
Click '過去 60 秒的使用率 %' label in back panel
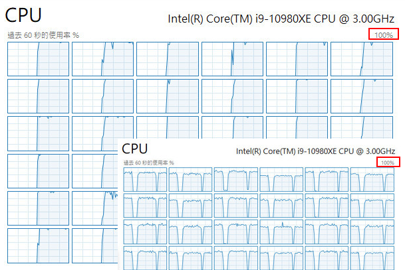point(43,35)
